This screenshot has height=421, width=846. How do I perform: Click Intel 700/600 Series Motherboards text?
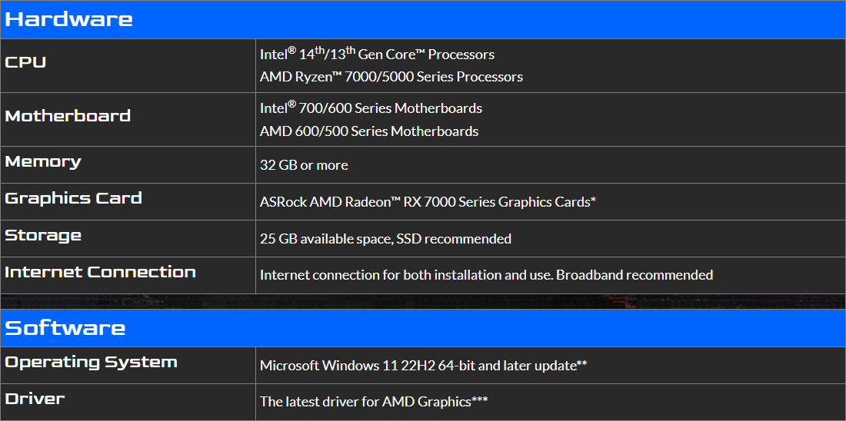pyautogui.click(x=371, y=108)
